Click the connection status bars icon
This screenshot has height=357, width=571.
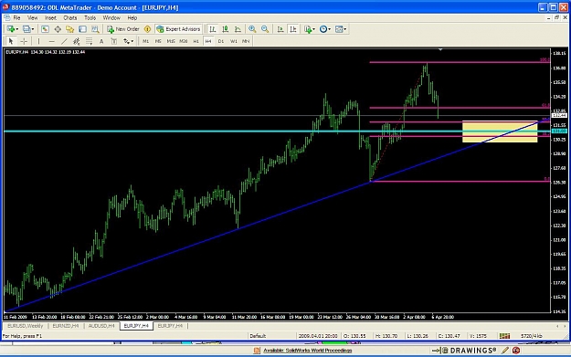click(504, 336)
